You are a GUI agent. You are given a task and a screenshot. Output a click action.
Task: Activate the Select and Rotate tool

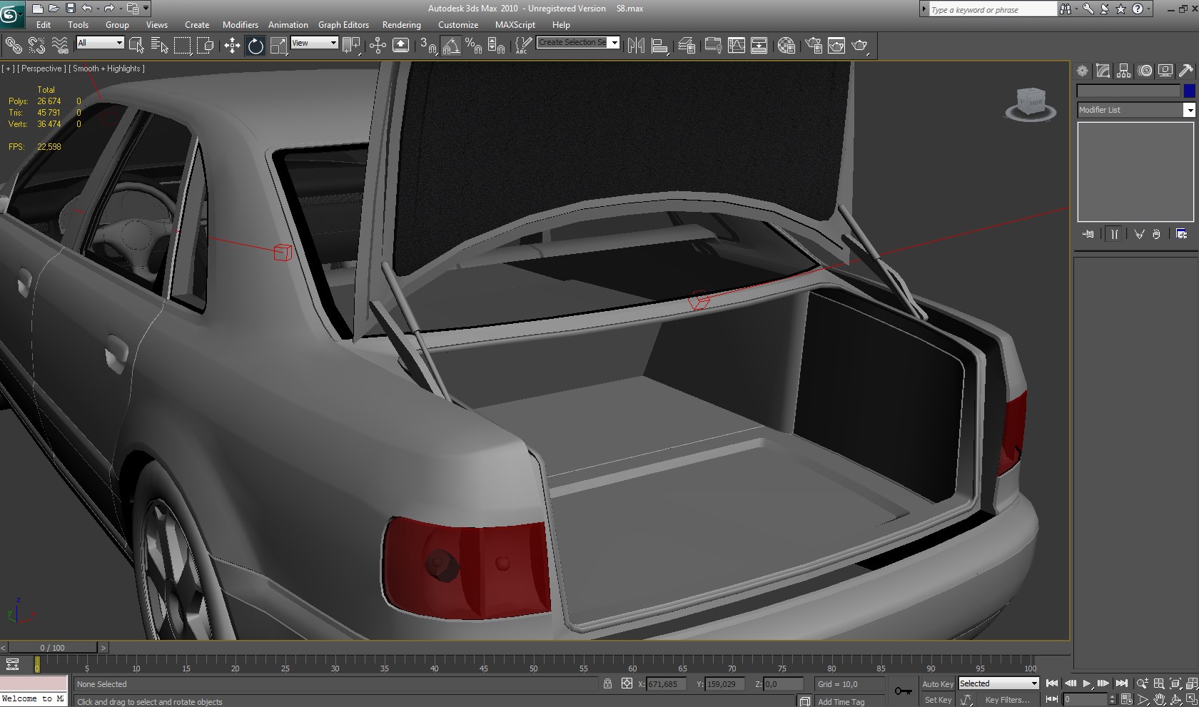(256, 46)
